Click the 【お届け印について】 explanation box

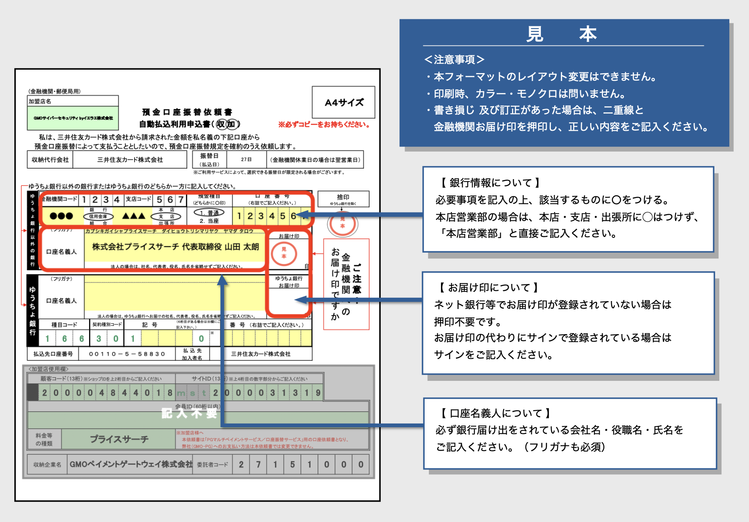568,322
